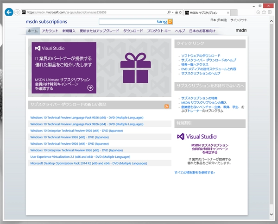The height and width of the screenshot is (224, 278).
Task: Click the RSS feed icon for new products
Action: coord(166,106)
